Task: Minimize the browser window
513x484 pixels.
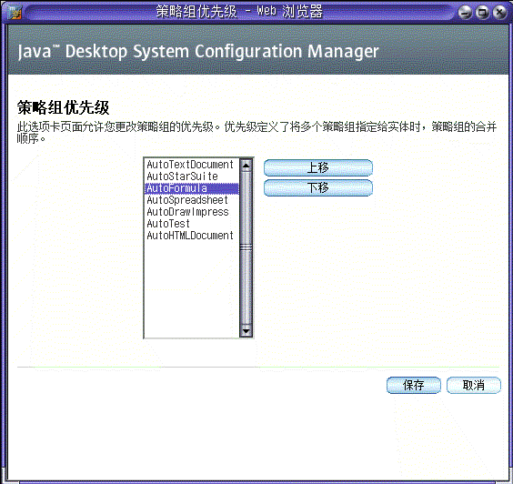Action: coord(465,13)
